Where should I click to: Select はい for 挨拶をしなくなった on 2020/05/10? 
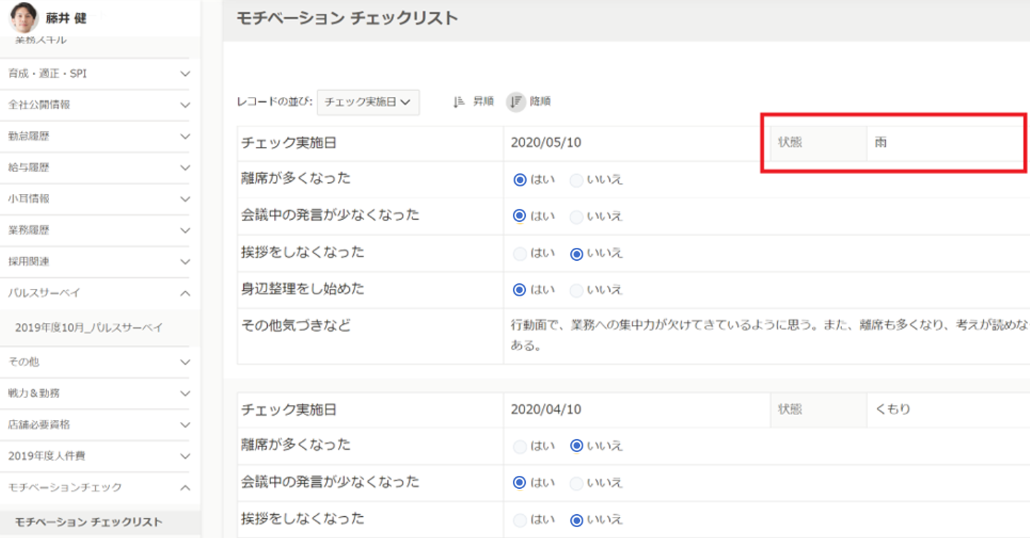click(520, 254)
